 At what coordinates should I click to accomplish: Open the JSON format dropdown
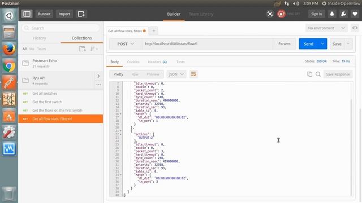pos(176,74)
